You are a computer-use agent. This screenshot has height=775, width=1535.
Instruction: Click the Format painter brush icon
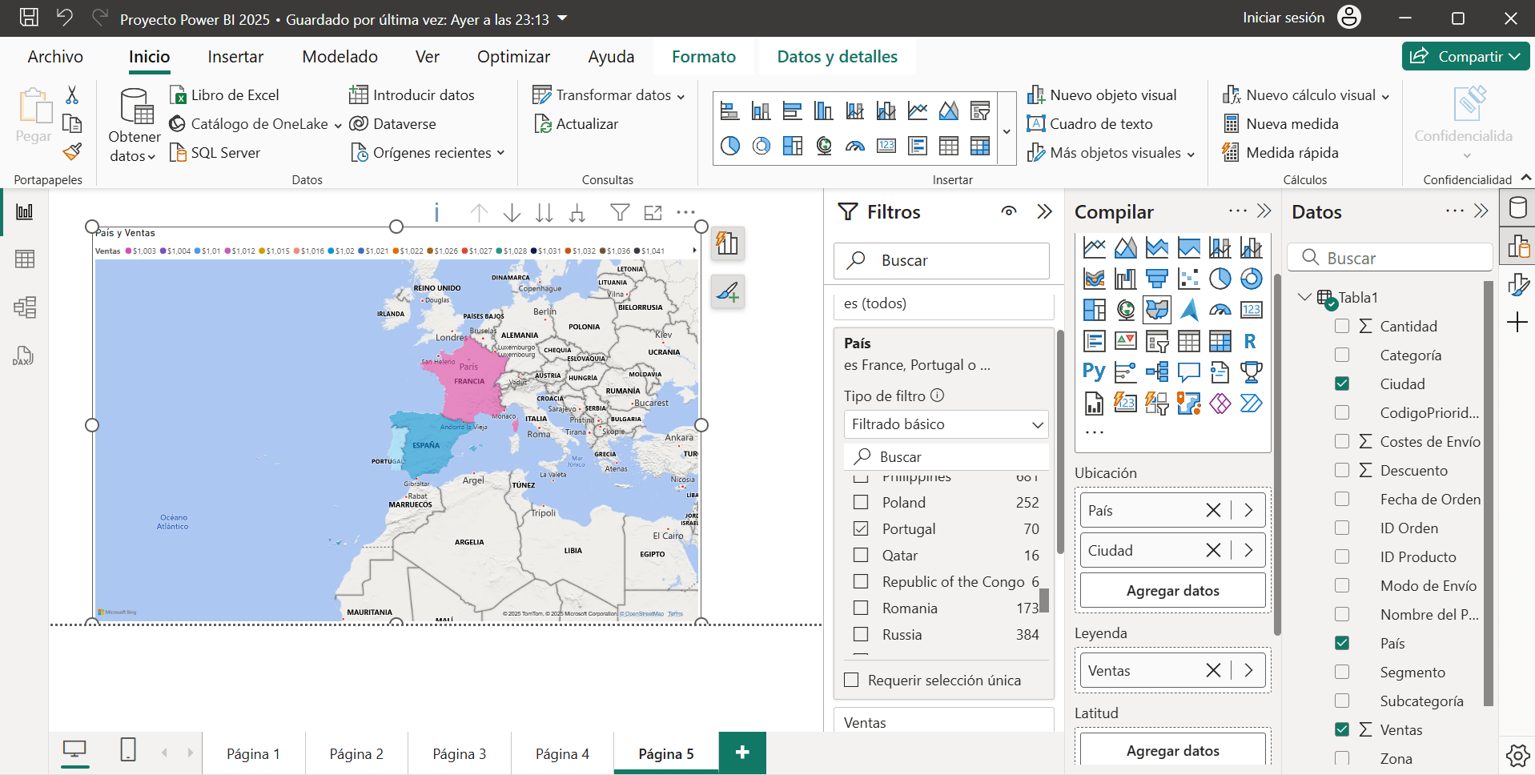tap(72, 151)
